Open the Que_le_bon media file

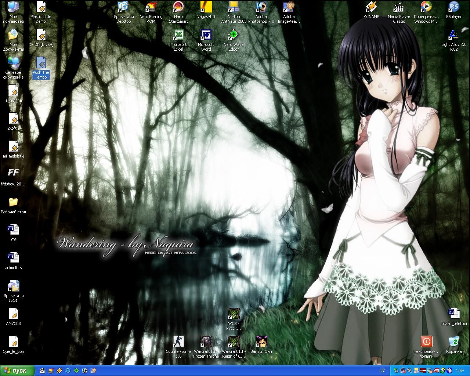(x=13, y=345)
